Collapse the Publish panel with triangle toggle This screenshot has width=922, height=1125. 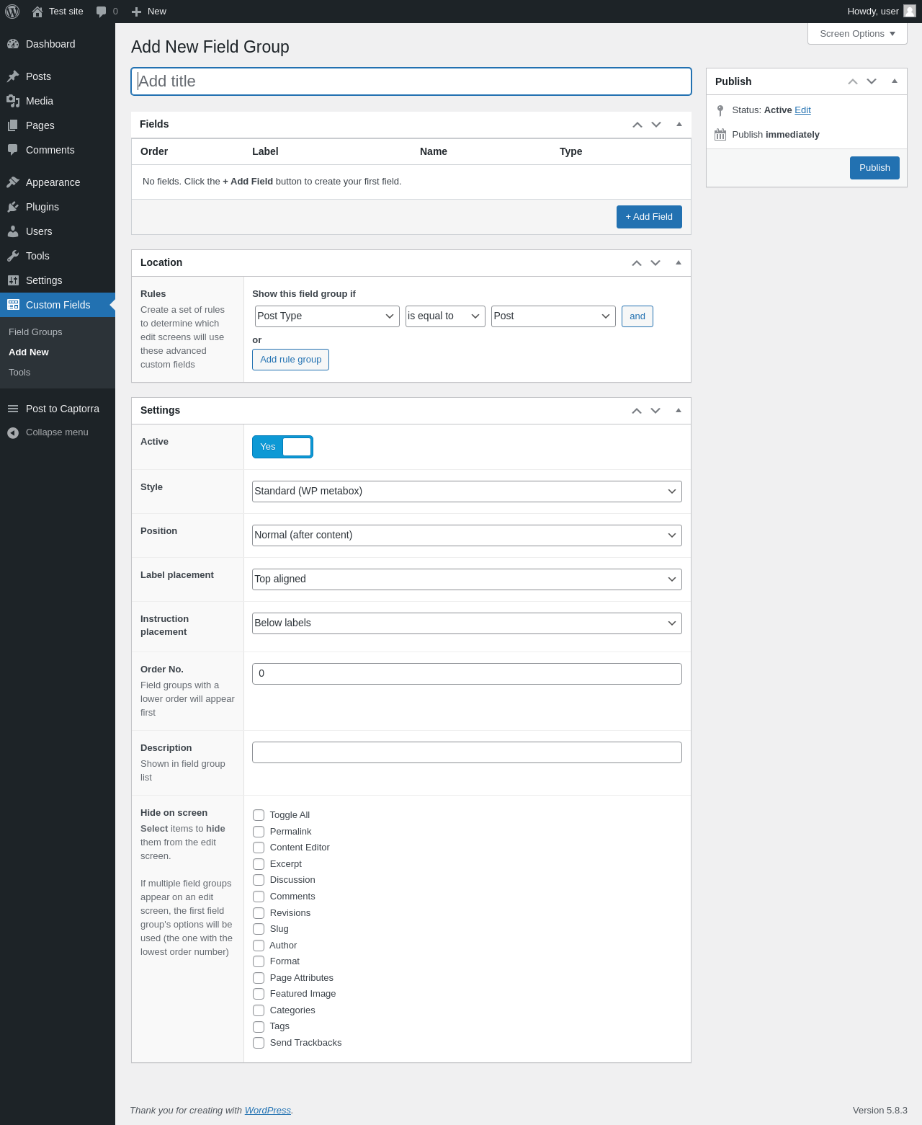pos(895,81)
